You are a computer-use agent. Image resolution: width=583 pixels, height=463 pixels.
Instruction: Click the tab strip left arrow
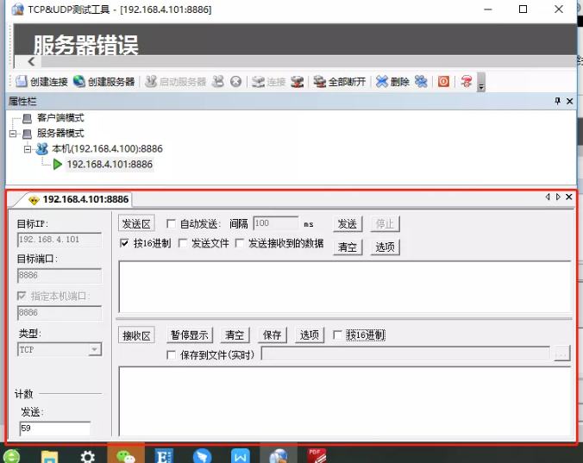(548, 197)
